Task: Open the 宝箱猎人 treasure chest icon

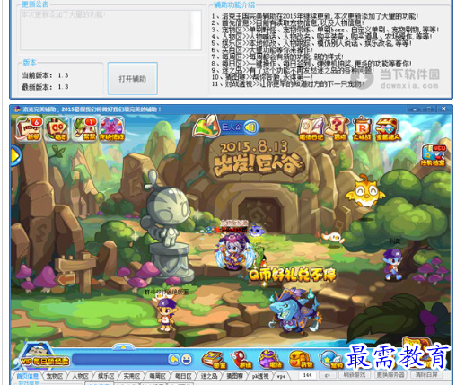Action: (x=388, y=129)
